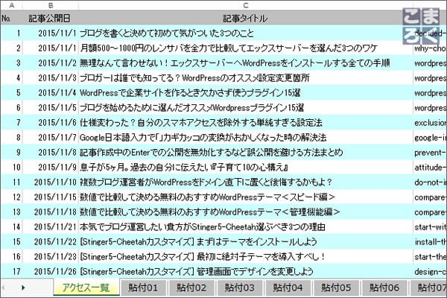Viewport: 447px width, 298px height.
Task: Select title cell starting ブロガーは誰でも知ってる
Action: pos(245,77)
